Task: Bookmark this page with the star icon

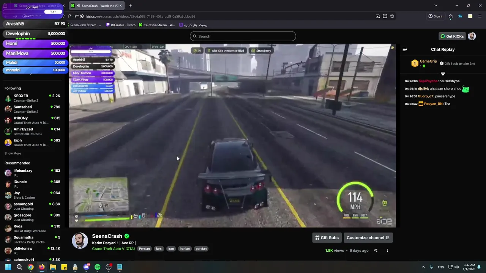Action: (392, 16)
